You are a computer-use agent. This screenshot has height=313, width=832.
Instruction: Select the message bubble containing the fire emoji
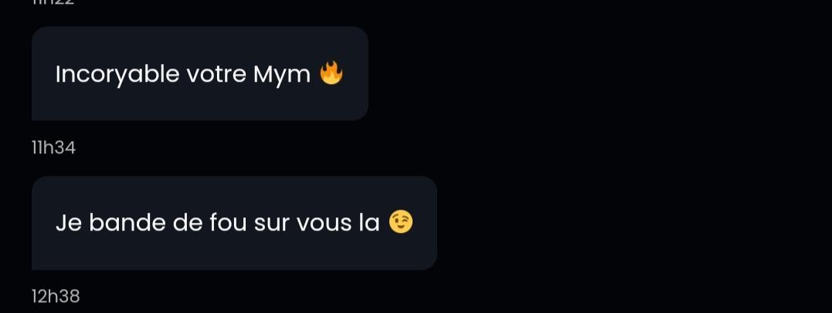pos(200,73)
